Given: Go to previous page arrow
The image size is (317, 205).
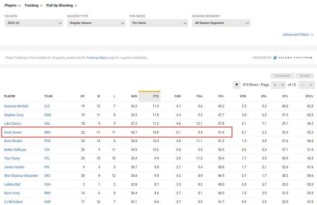Looking at the screenshot, I should pos(303,85).
